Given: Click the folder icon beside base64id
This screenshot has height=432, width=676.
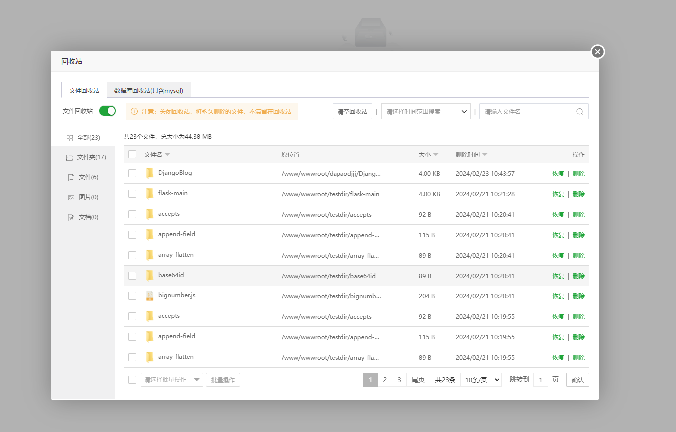Looking at the screenshot, I should 149,276.
